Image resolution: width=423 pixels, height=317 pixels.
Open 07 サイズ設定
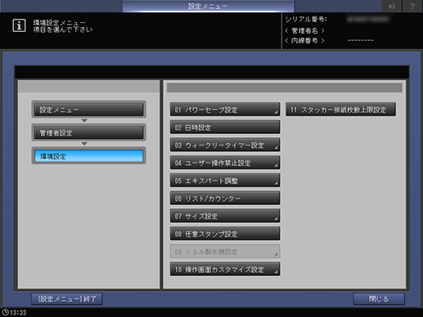tap(225, 216)
